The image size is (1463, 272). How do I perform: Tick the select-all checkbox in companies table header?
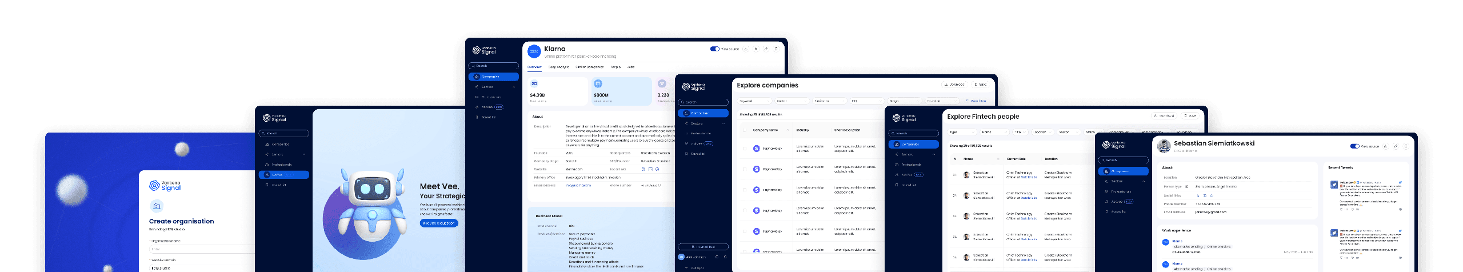(x=744, y=130)
